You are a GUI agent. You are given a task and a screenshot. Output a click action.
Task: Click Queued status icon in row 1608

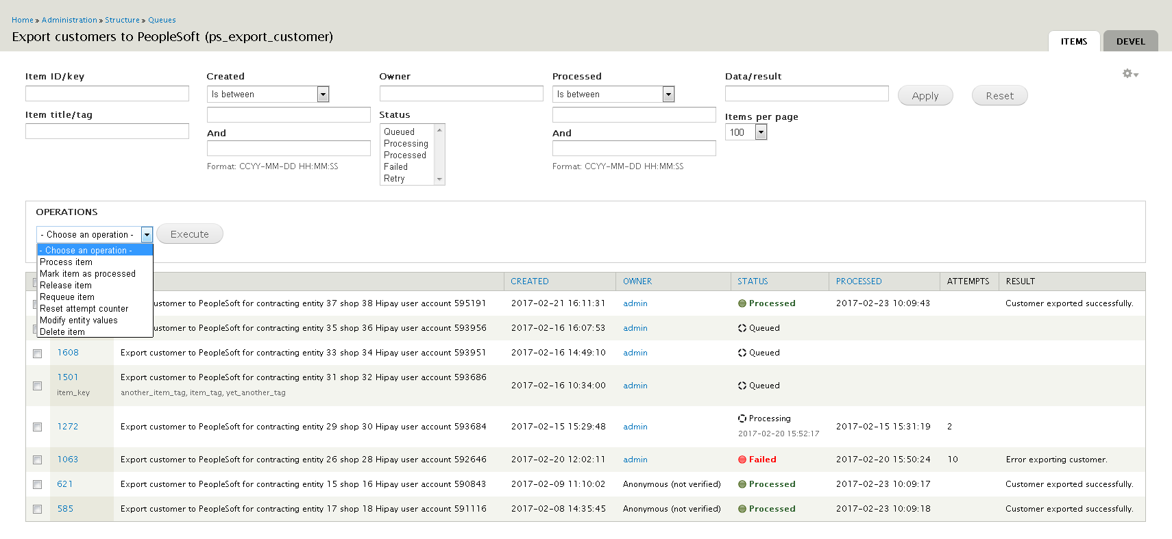pyautogui.click(x=742, y=353)
